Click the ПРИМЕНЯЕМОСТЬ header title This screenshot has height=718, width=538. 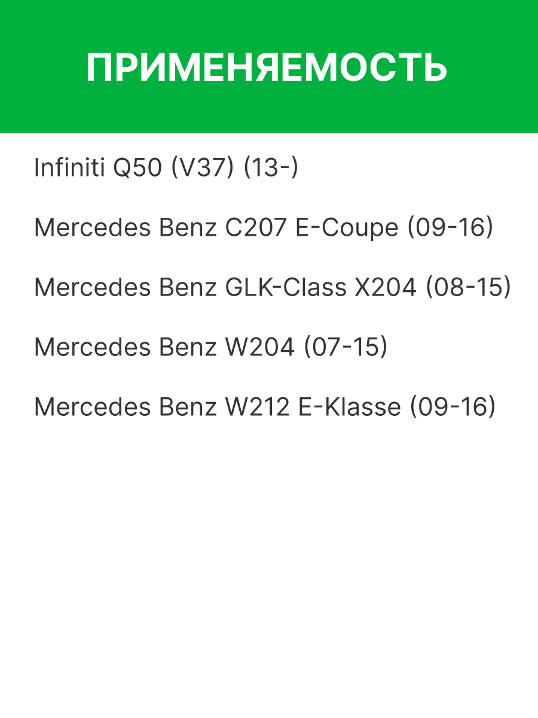(267, 68)
